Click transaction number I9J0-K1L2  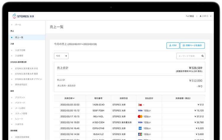pyautogui.click(x=98, y=134)
